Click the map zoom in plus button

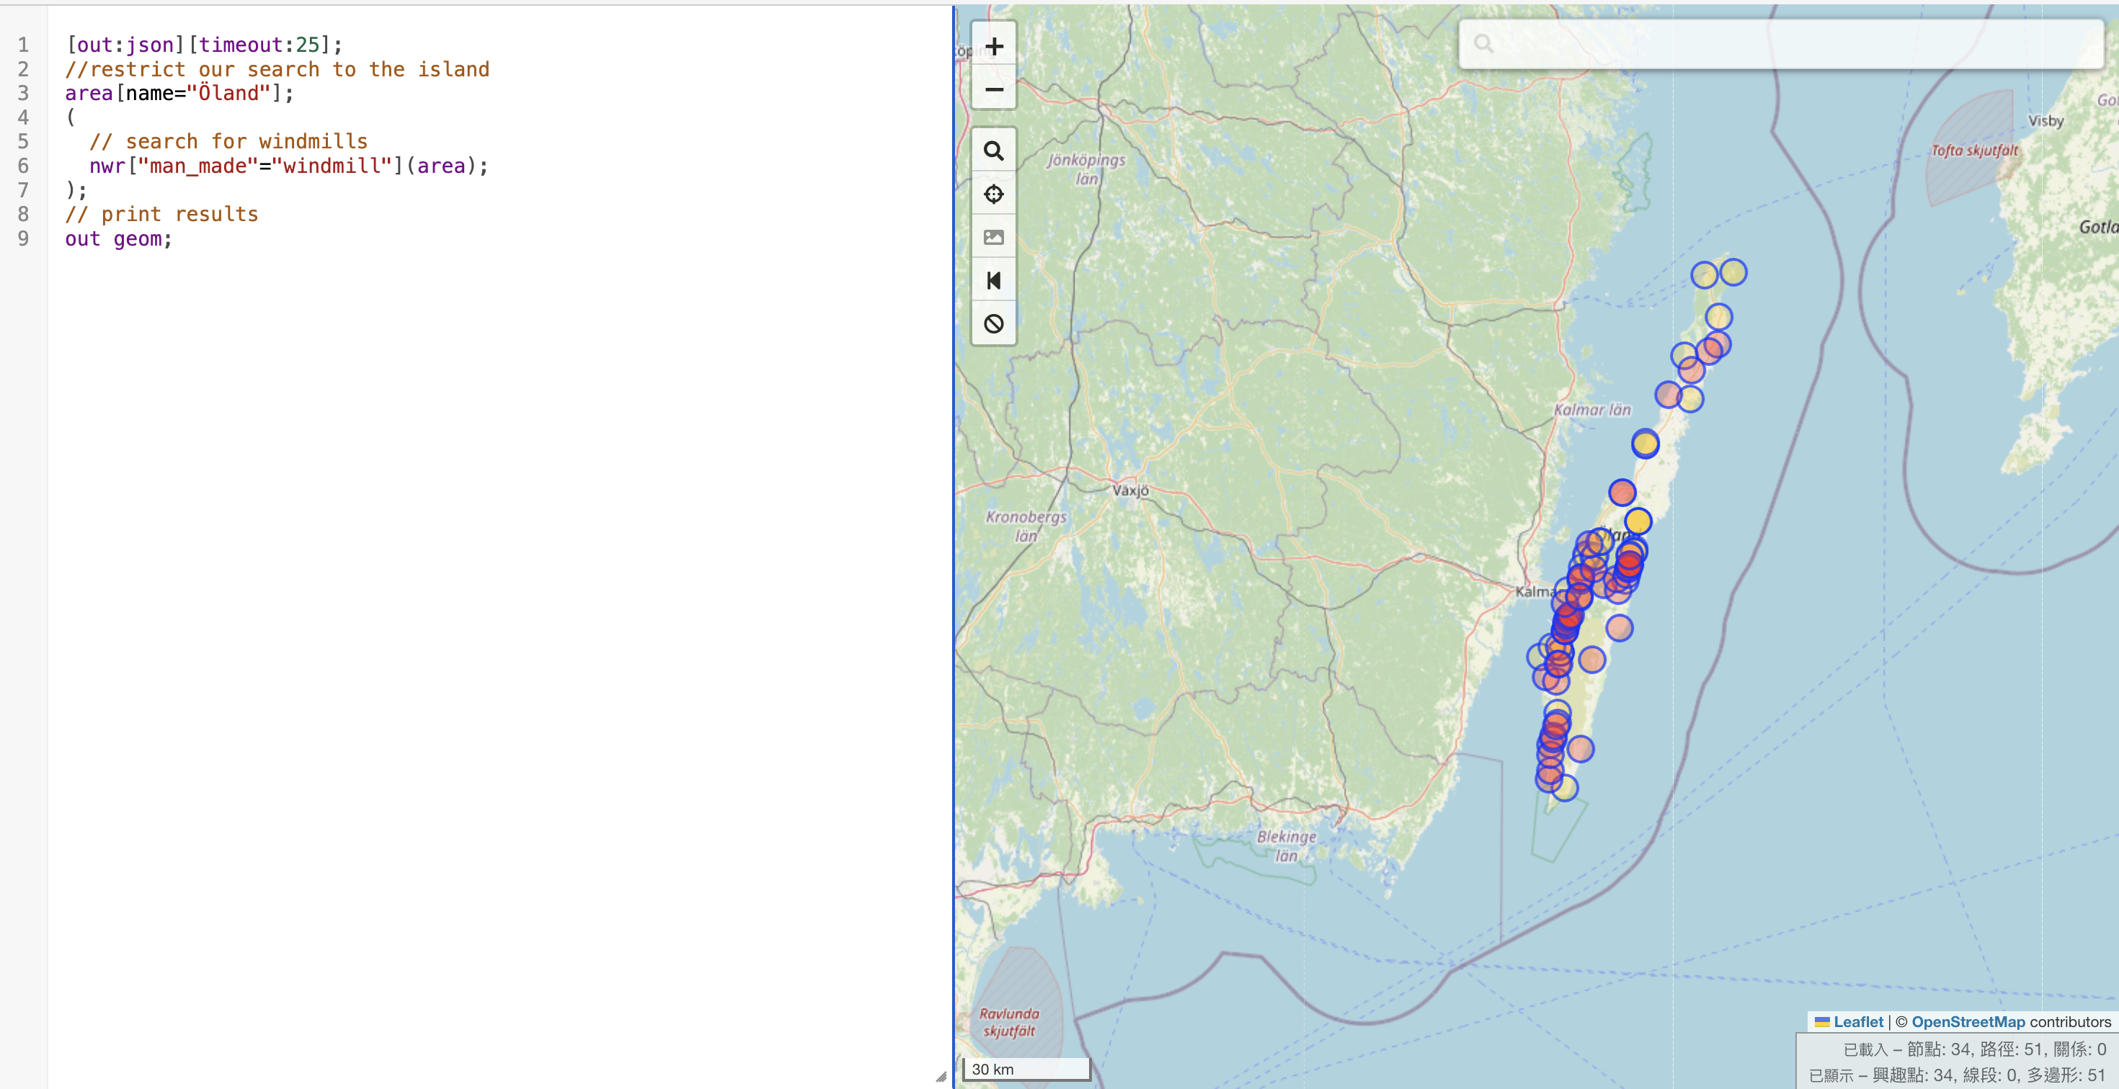coord(994,46)
